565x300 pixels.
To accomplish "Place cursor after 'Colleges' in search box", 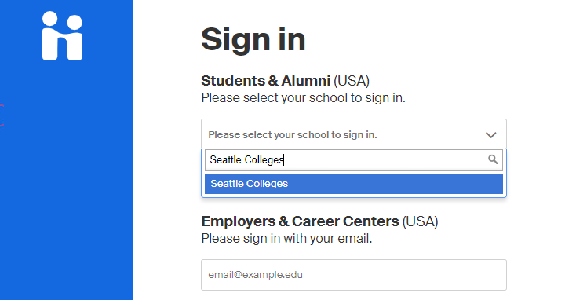I will coord(284,159).
